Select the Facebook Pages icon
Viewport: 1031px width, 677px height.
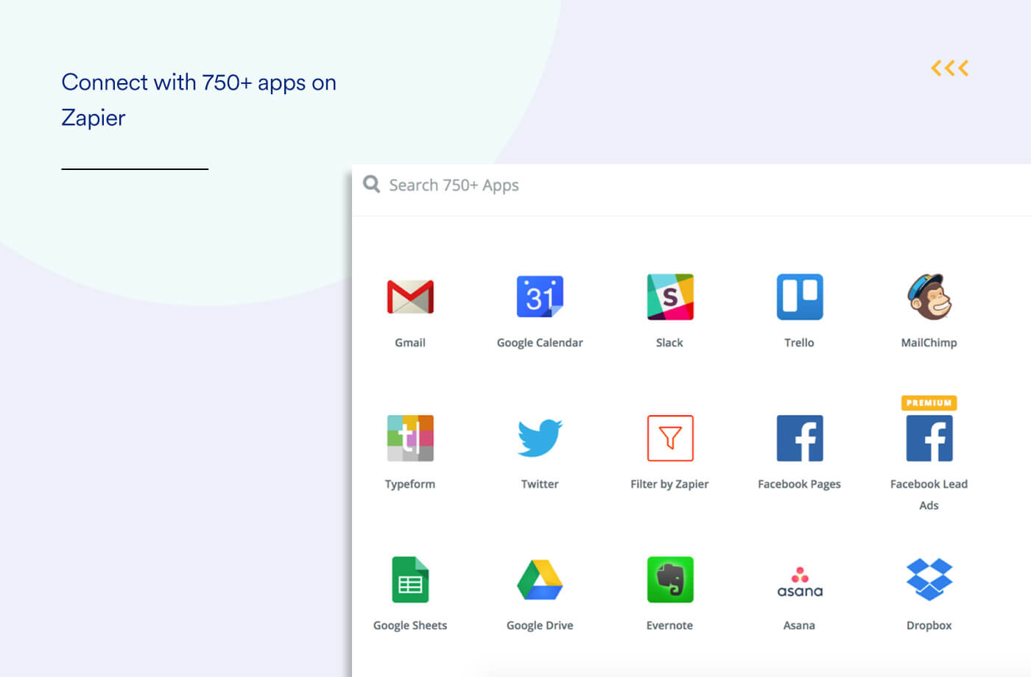[x=800, y=438]
